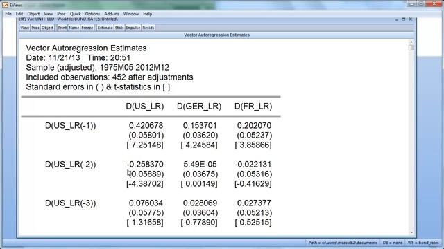Click the Path entry in status bar
This screenshot has height=249, width=444.
tap(343, 243)
